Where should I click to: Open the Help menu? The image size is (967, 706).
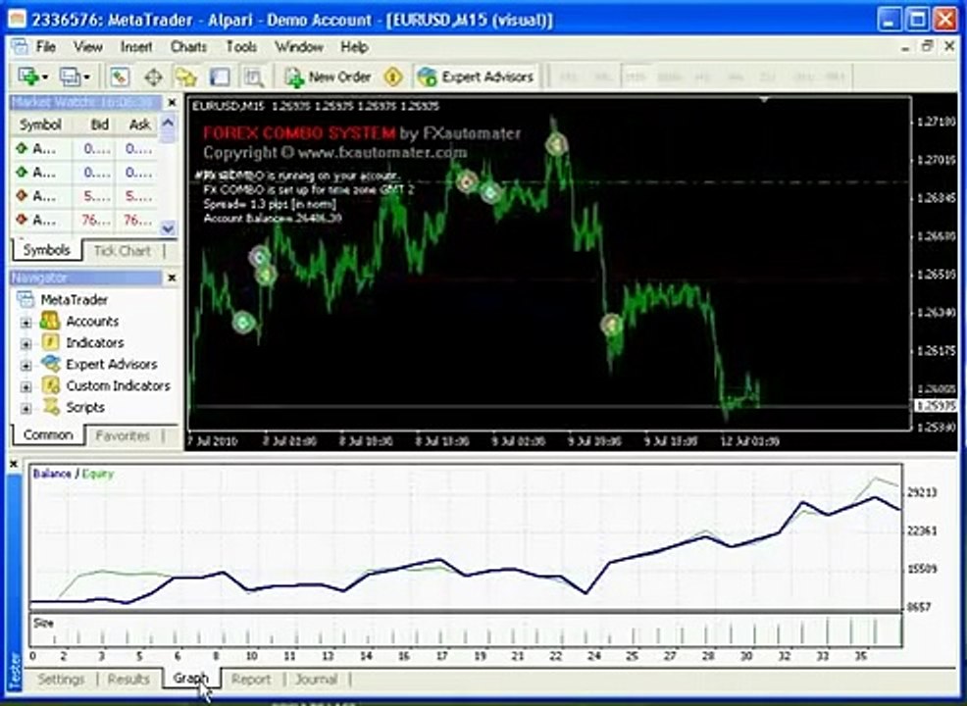click(x=354, y=47)
